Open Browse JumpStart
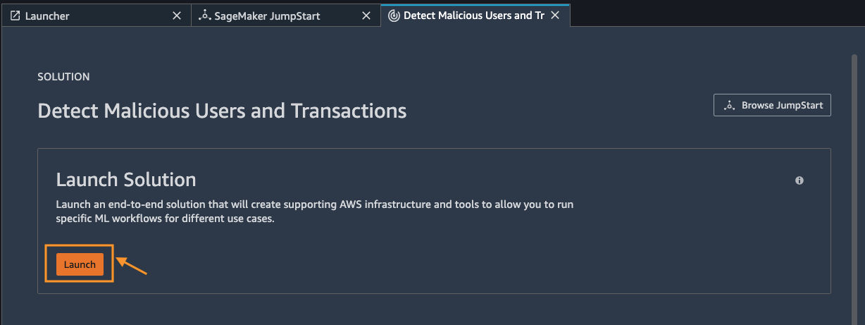865x325 pixels. tap(772, 106)
